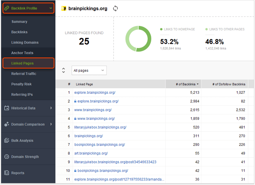
Task: Open the All pages dropdown
Action: tap(89, 70)
